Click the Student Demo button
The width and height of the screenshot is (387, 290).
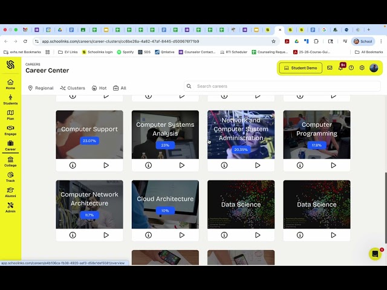[301, 68]
